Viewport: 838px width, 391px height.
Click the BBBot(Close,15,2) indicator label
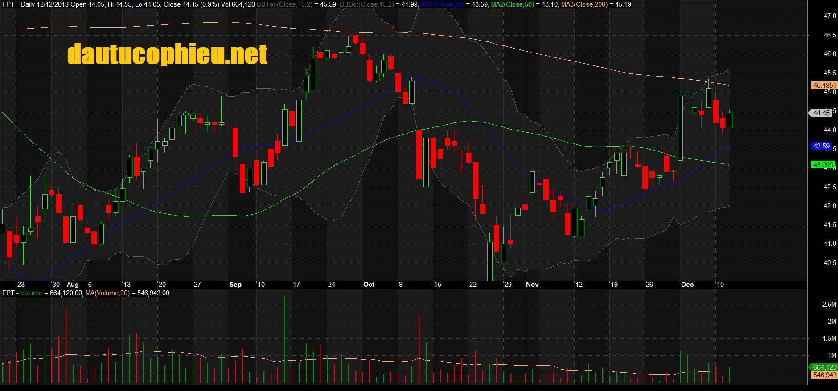click(367, 4)
